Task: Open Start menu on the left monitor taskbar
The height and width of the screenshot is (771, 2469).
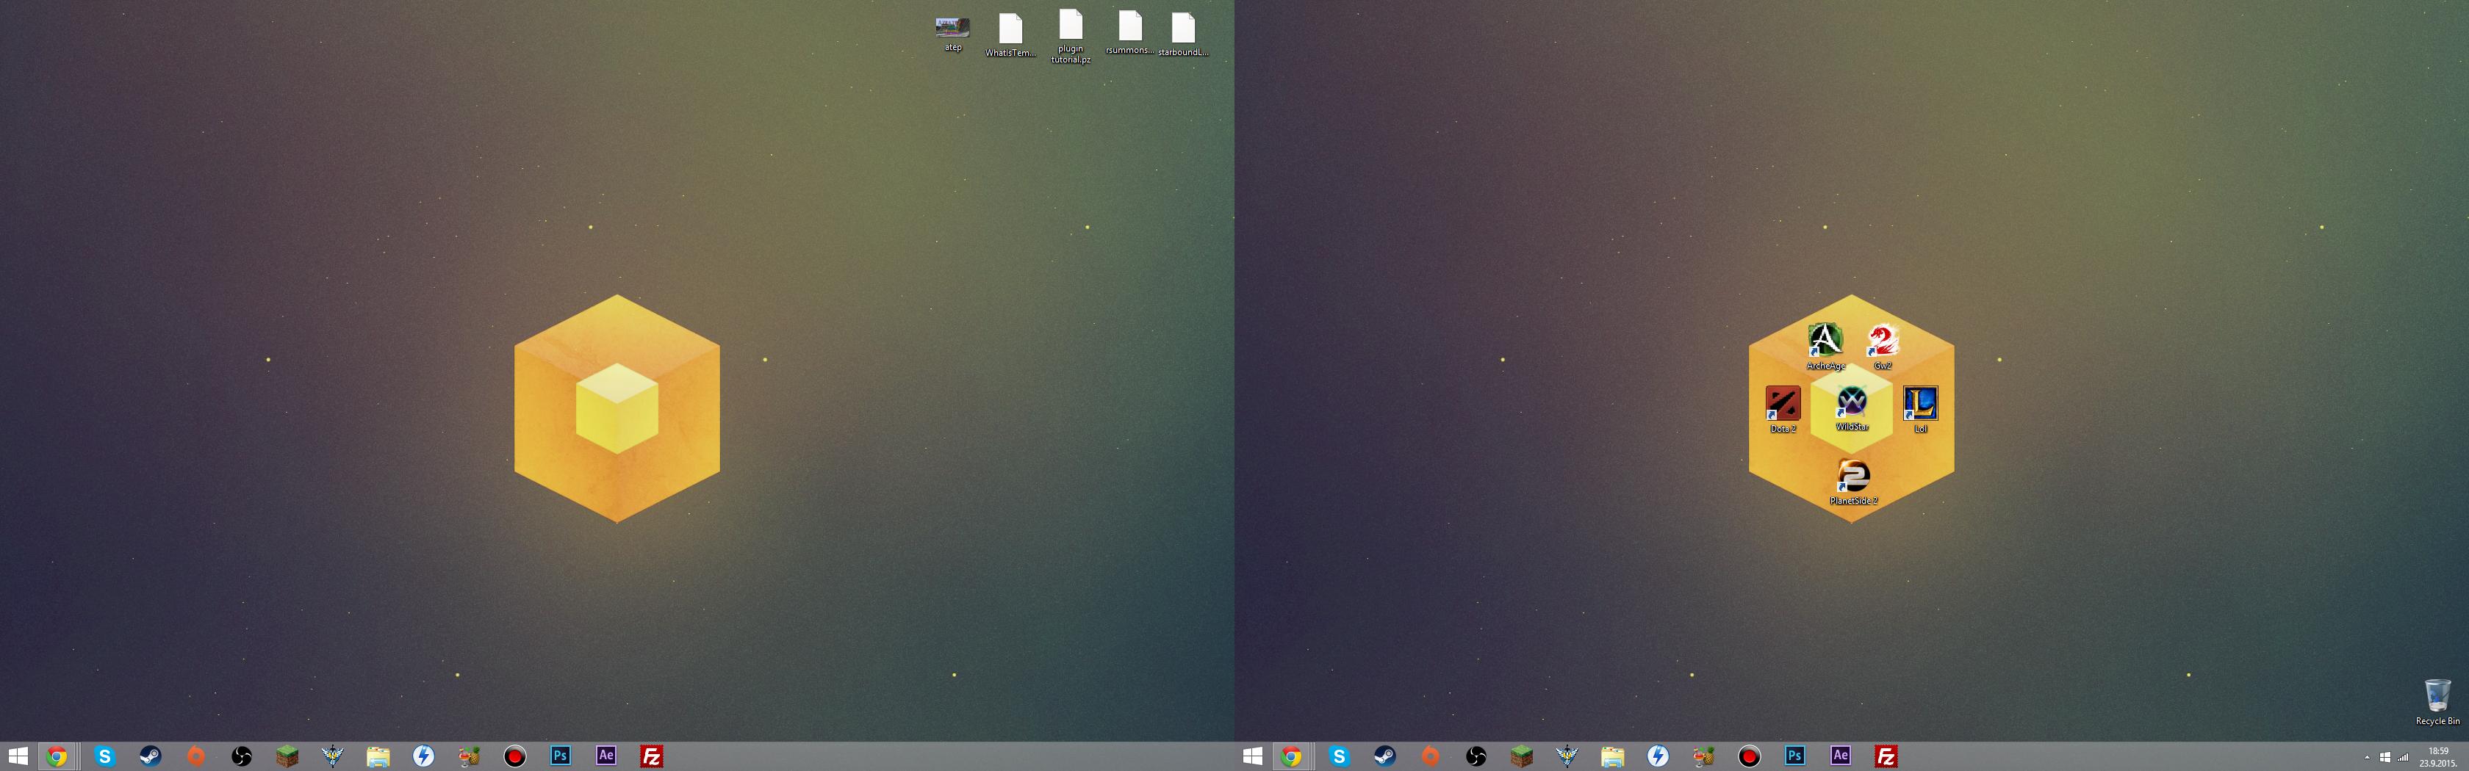Action: 18,756
